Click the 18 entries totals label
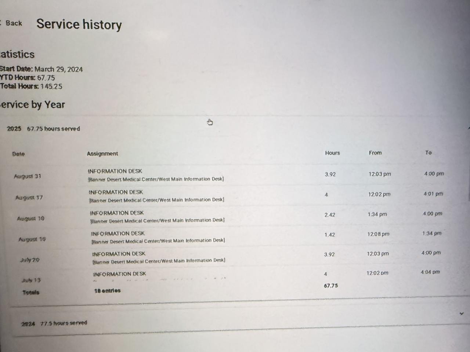This screenshot has width=470, height=352. [x=107, y=291]
